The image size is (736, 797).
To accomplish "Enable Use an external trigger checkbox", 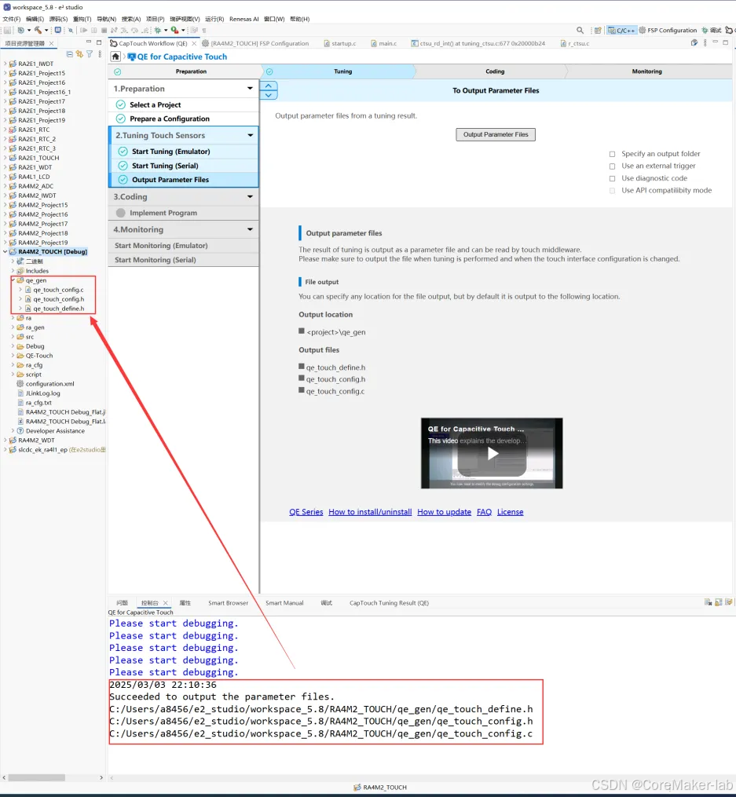I will 612,166.
